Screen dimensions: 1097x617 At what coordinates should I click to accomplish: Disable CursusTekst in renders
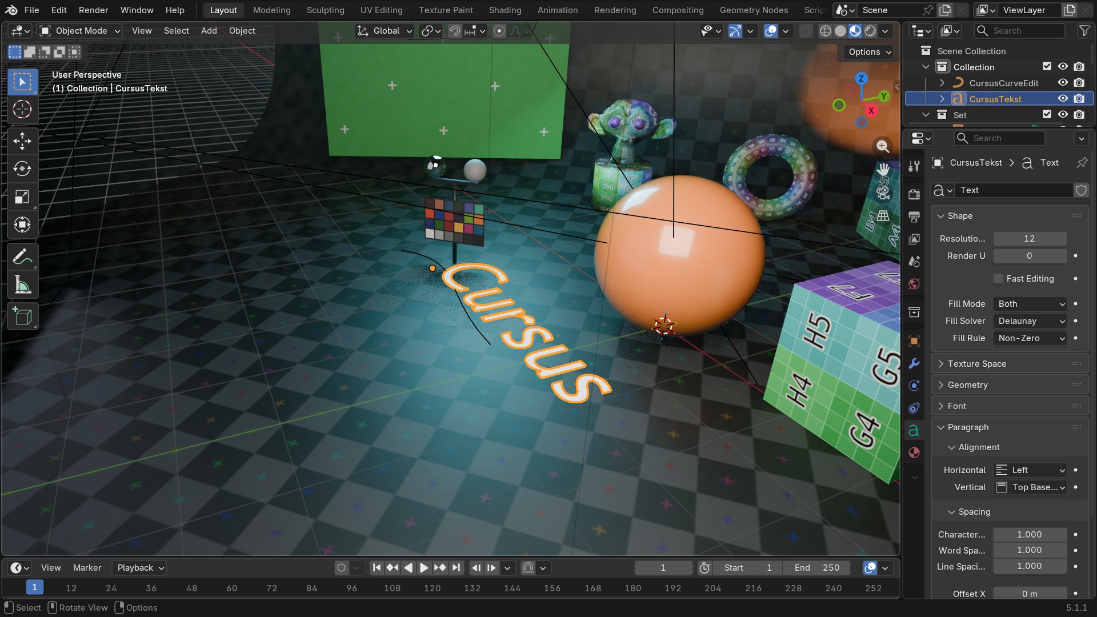pyautogui.click(x=1079, y=99)
